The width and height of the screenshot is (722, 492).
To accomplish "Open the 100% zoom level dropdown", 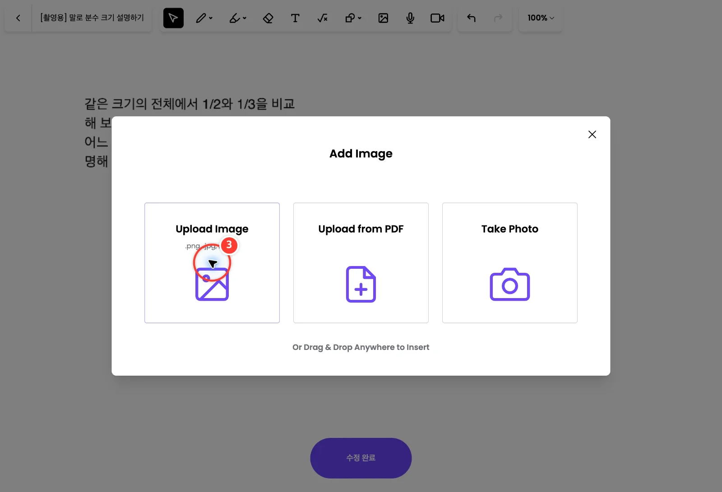I will (x=541, y=18).
